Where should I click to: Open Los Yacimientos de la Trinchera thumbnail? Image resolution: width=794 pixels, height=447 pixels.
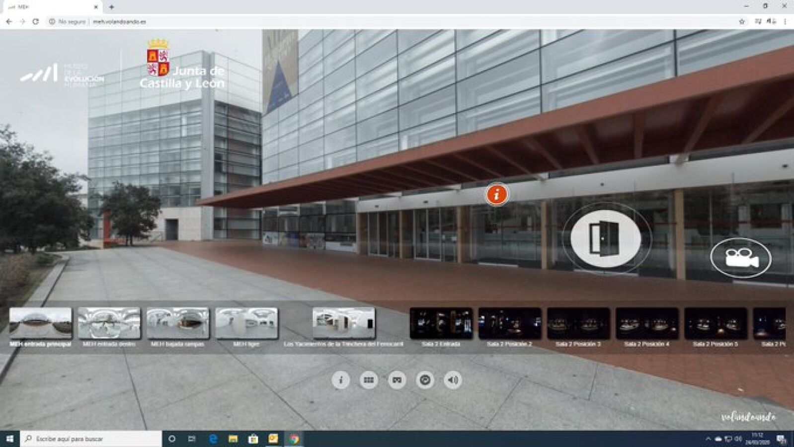343,323
